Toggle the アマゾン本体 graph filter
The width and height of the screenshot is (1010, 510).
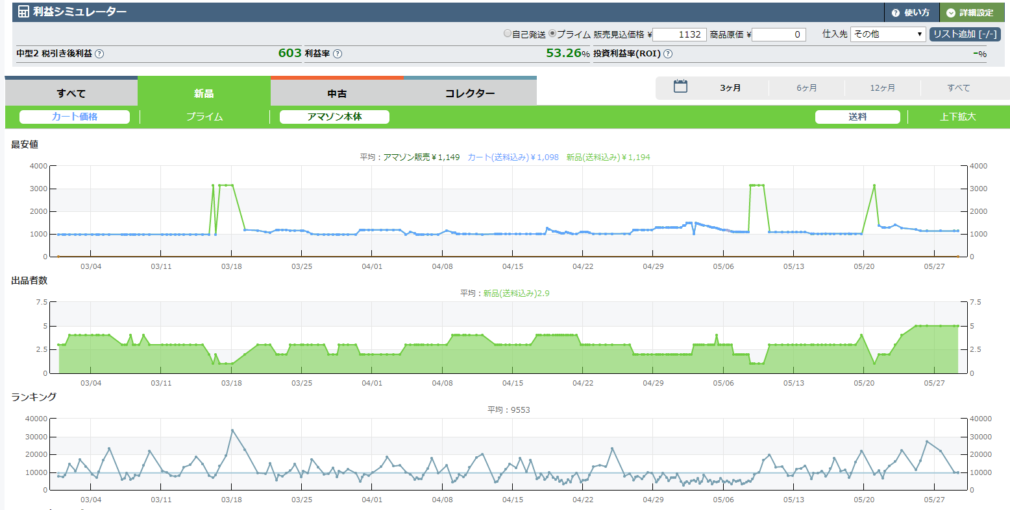point(334,117)
